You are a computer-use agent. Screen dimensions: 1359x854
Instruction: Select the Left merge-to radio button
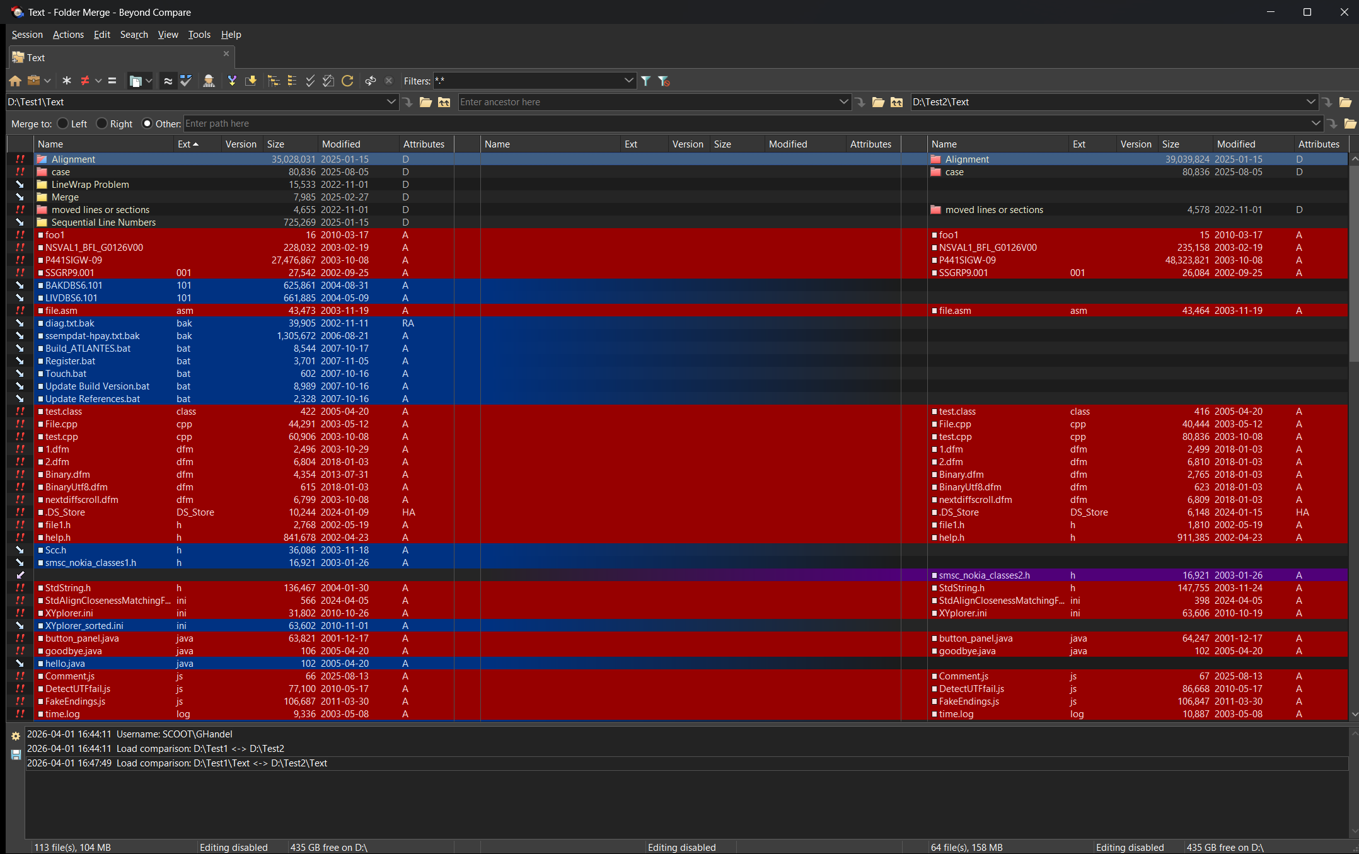(62, 124)
